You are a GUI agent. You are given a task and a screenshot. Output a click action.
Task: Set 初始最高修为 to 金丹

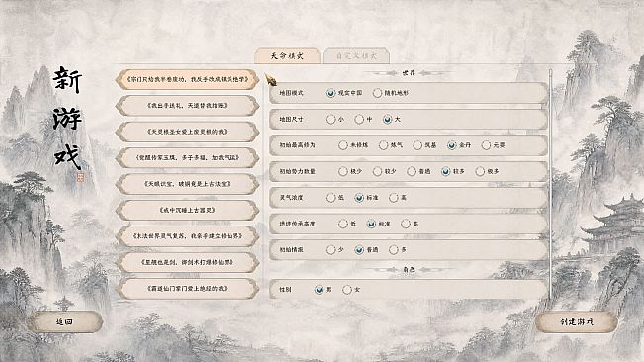[452, 145]
